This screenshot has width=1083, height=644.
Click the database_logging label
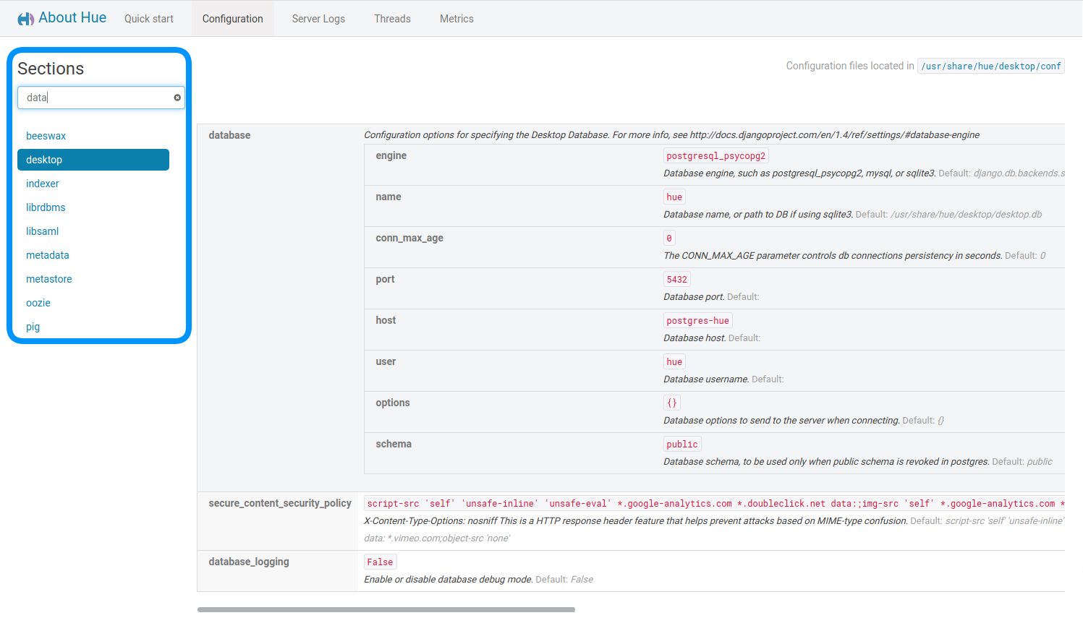(249, 562)
